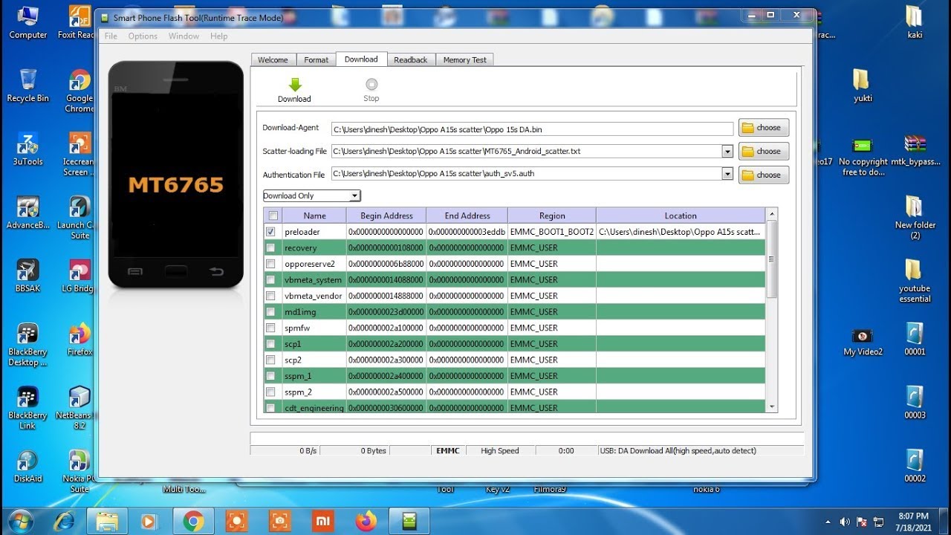
Task: Open the Windows Start menu
Action: (21, 522)
